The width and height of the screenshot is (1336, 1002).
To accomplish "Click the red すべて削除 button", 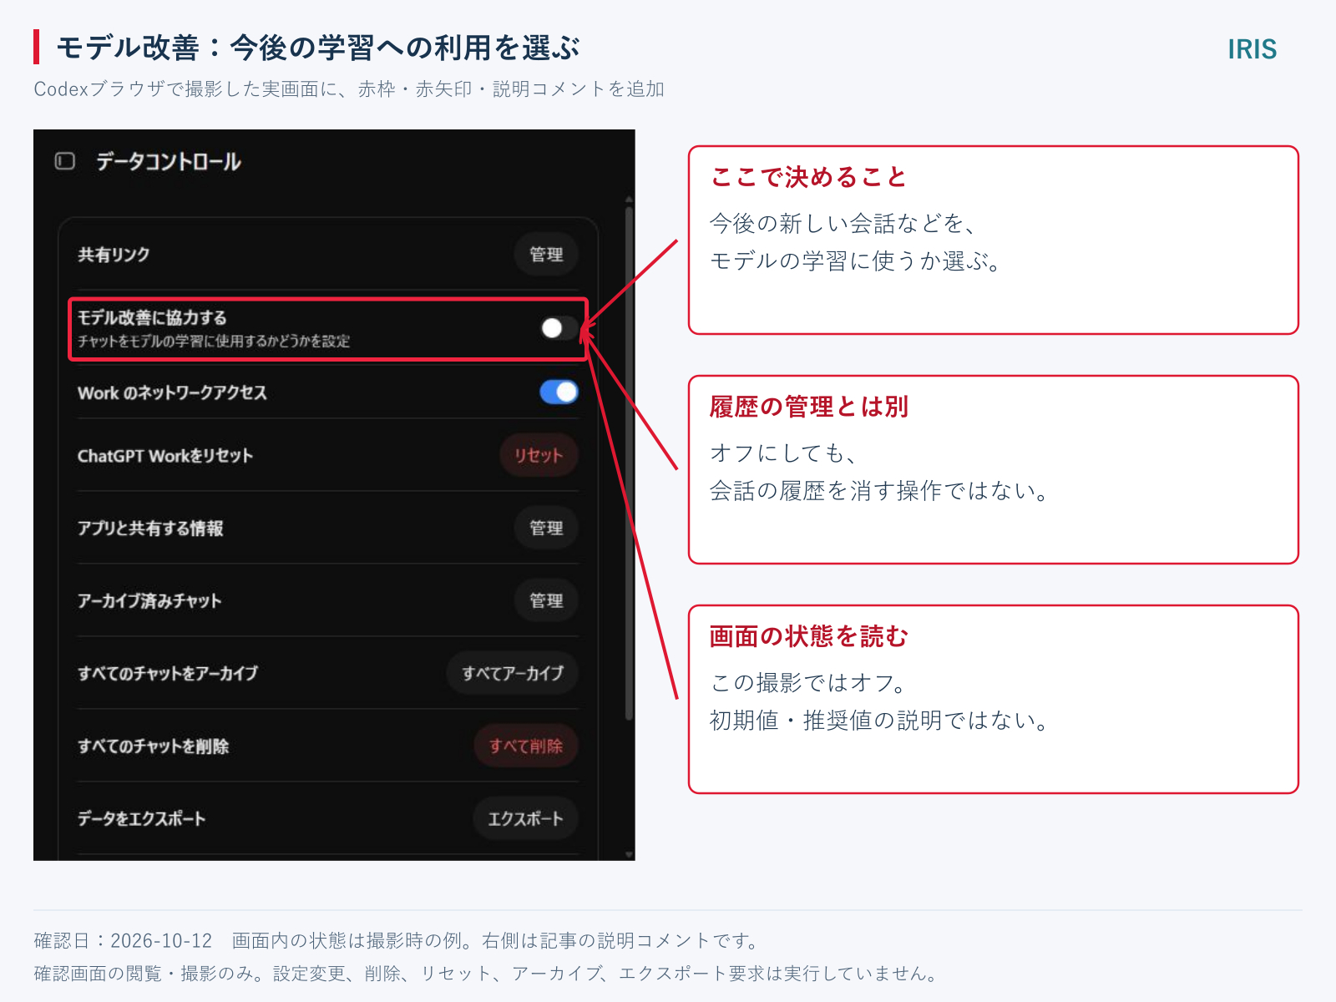I will [526, 746].
